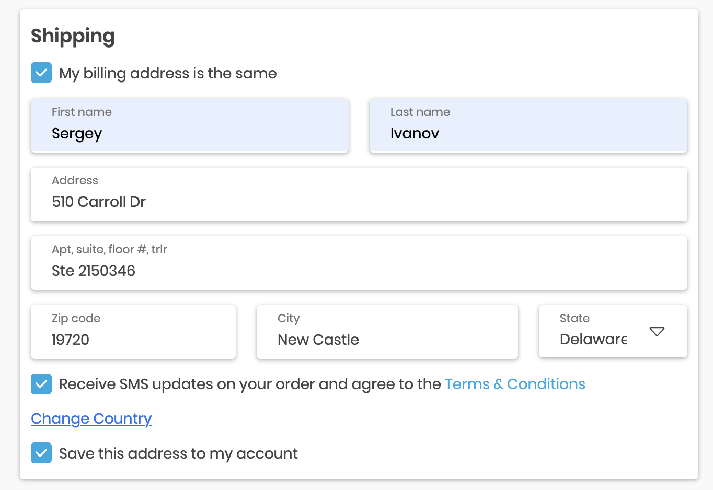Uncheck the billing address is the same checkbox
This screenshot has width=713, height=490.
41,73
